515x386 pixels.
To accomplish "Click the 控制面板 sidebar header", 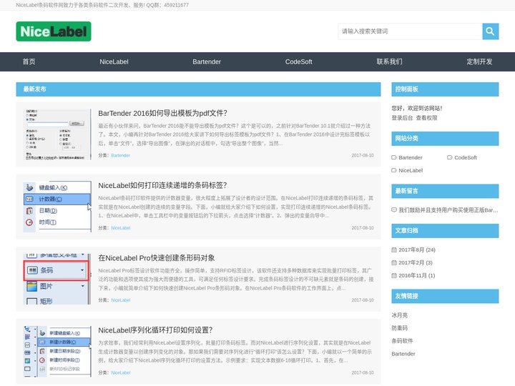I will 445,89.
